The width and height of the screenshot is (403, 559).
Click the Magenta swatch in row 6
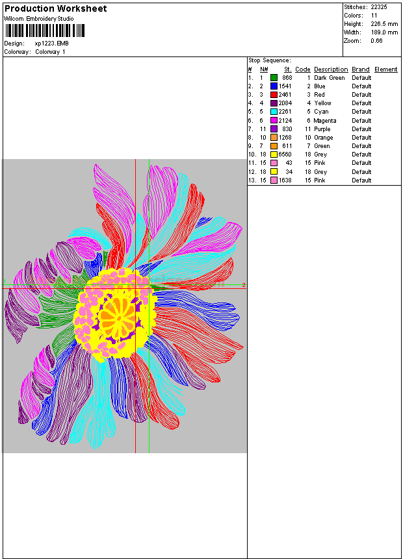point(274,121)
